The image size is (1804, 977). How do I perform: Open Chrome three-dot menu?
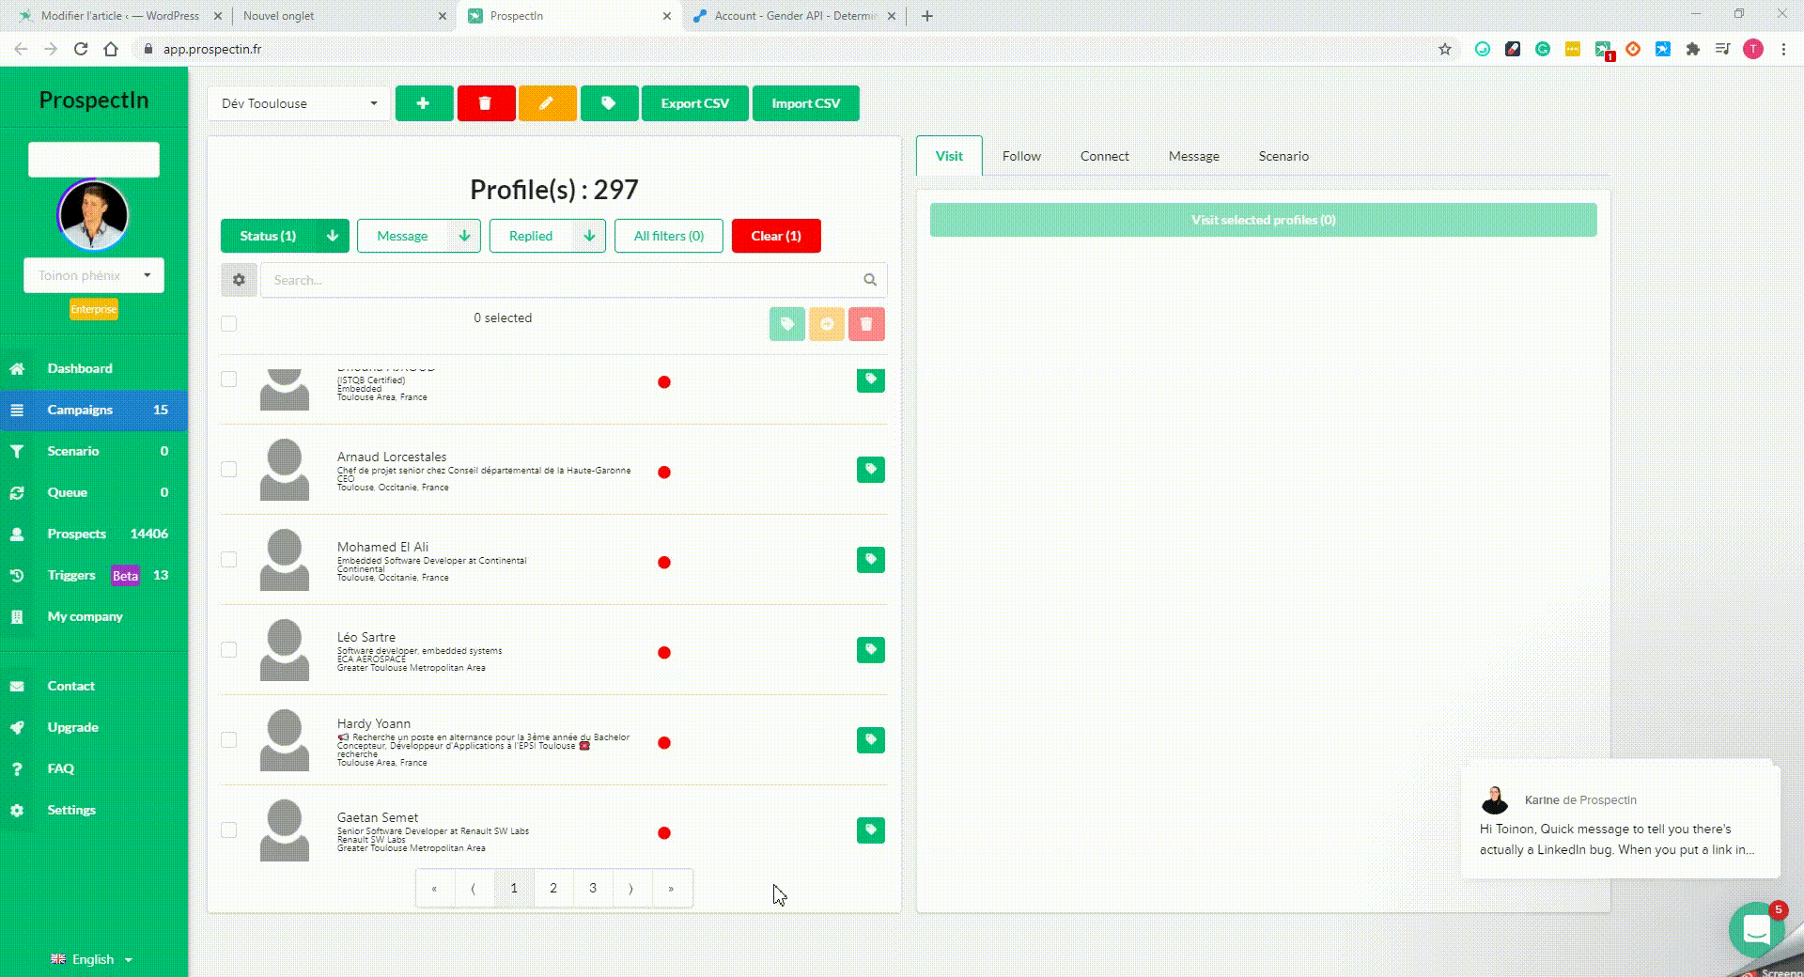pos(1783,49)
